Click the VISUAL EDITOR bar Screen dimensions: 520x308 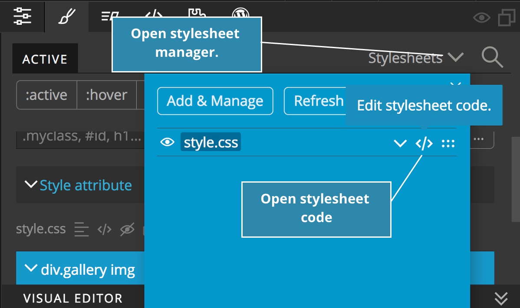73,298
